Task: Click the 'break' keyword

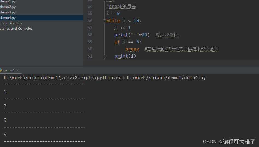Action: click(132, 49)
